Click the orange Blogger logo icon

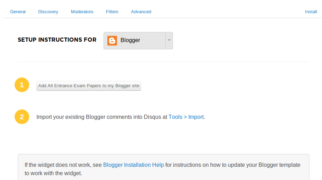click(x=112, y=40)
